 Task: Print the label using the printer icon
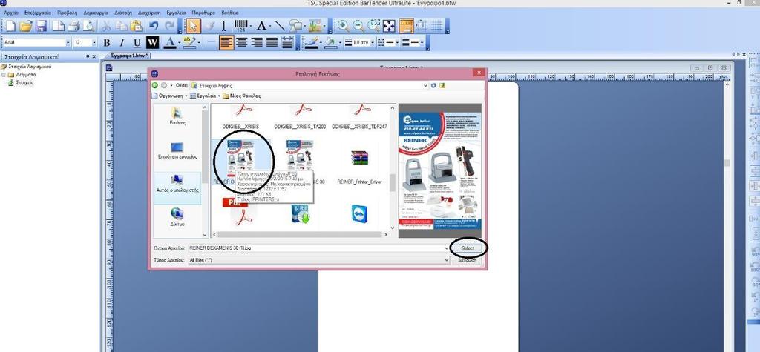point(73,26)
